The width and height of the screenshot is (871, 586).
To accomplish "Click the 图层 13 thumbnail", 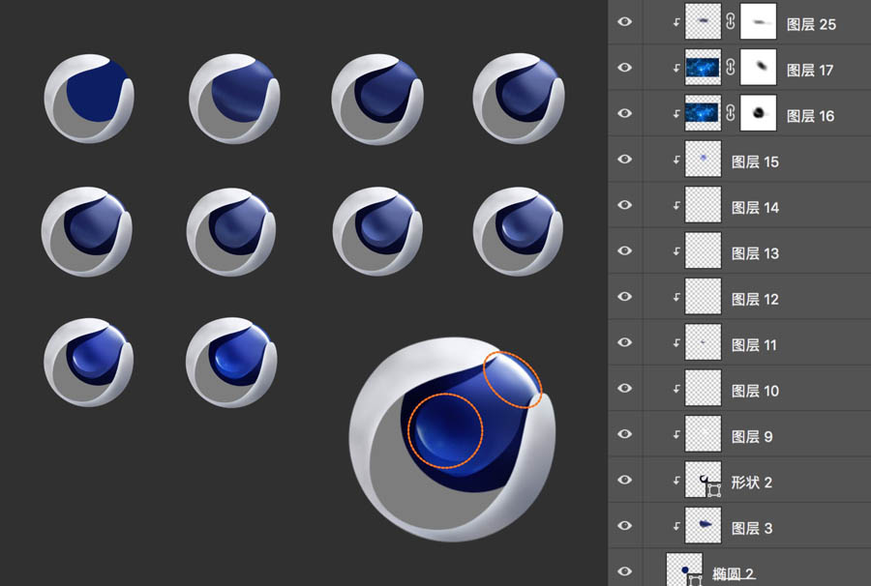I will tap(704, 250).
